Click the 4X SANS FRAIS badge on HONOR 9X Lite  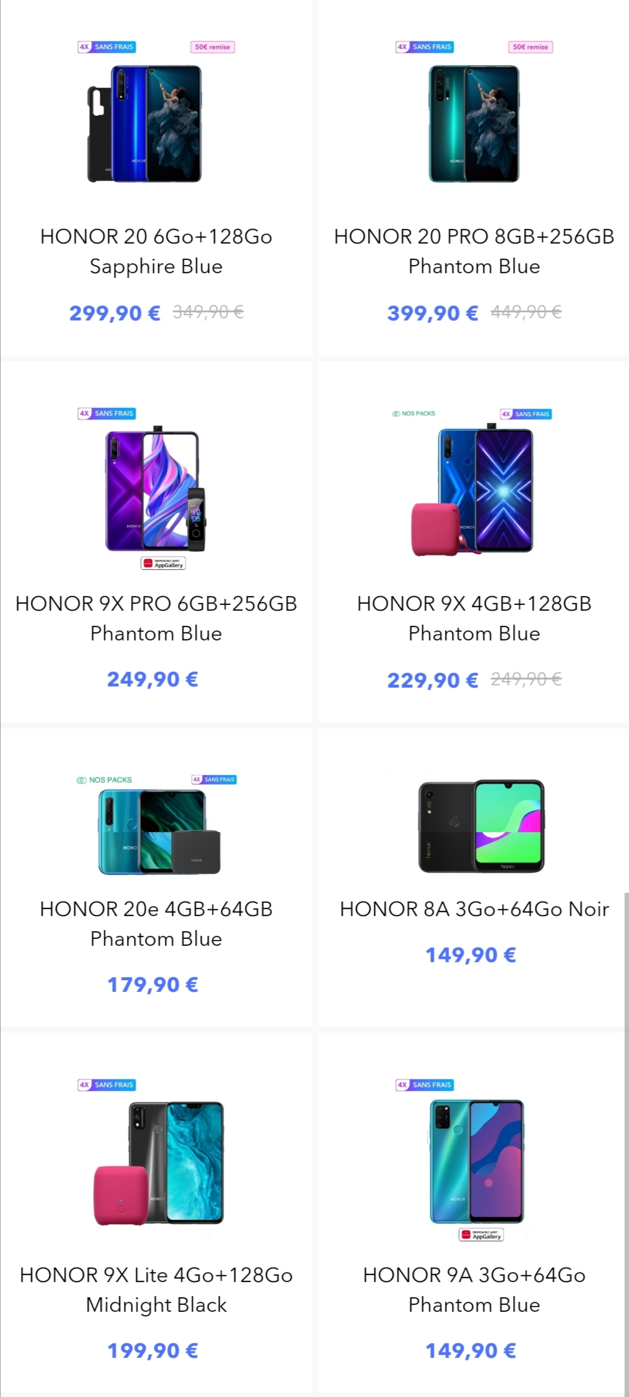coord(107,1085)
